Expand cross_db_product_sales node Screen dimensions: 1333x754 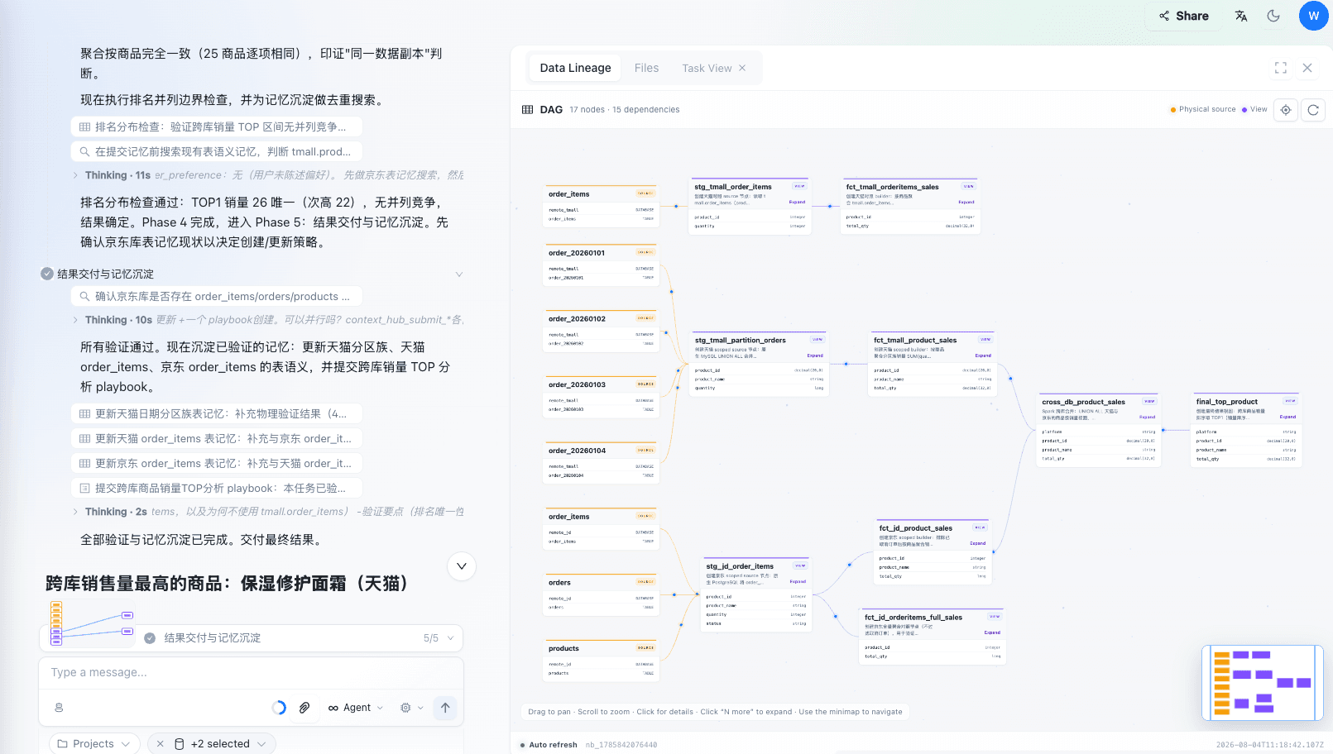pos(1148,417)
